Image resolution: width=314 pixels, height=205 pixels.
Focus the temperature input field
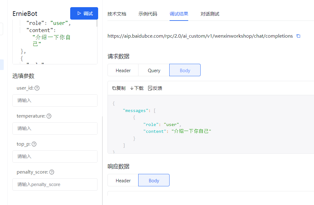(x=55, y=128)
